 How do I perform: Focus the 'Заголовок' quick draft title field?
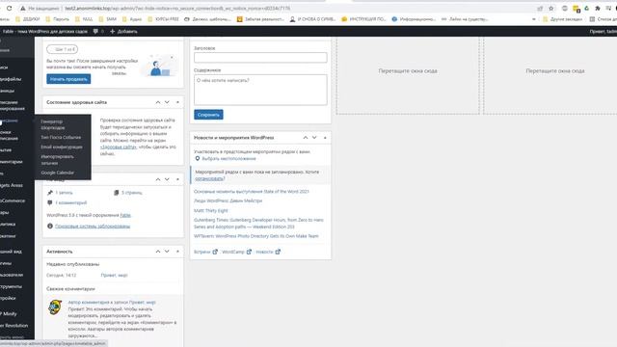(260, 58)
